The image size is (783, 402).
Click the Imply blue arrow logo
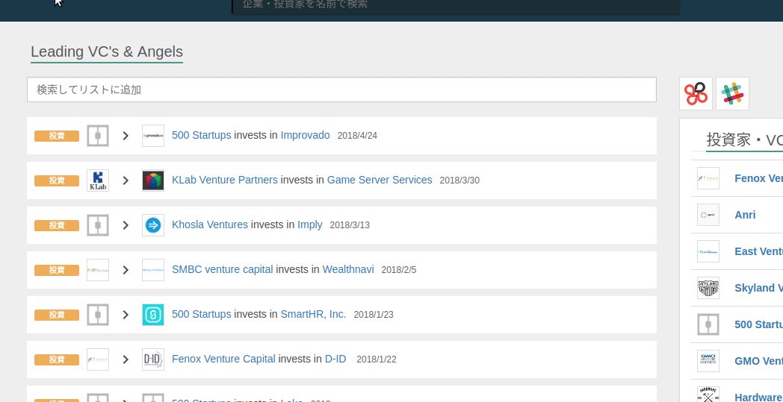153,225
